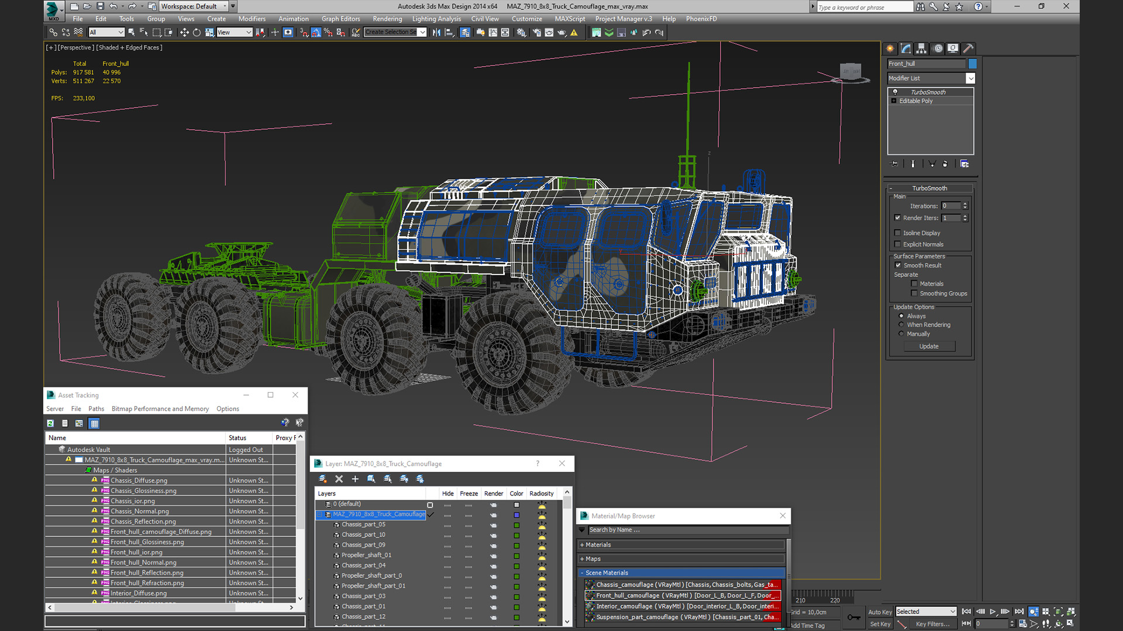Image resolution: width=1123 pixels, height=631 pixels.
Task: Click the Set Key button
Action: pyautogui.click(x=880, y=624)
